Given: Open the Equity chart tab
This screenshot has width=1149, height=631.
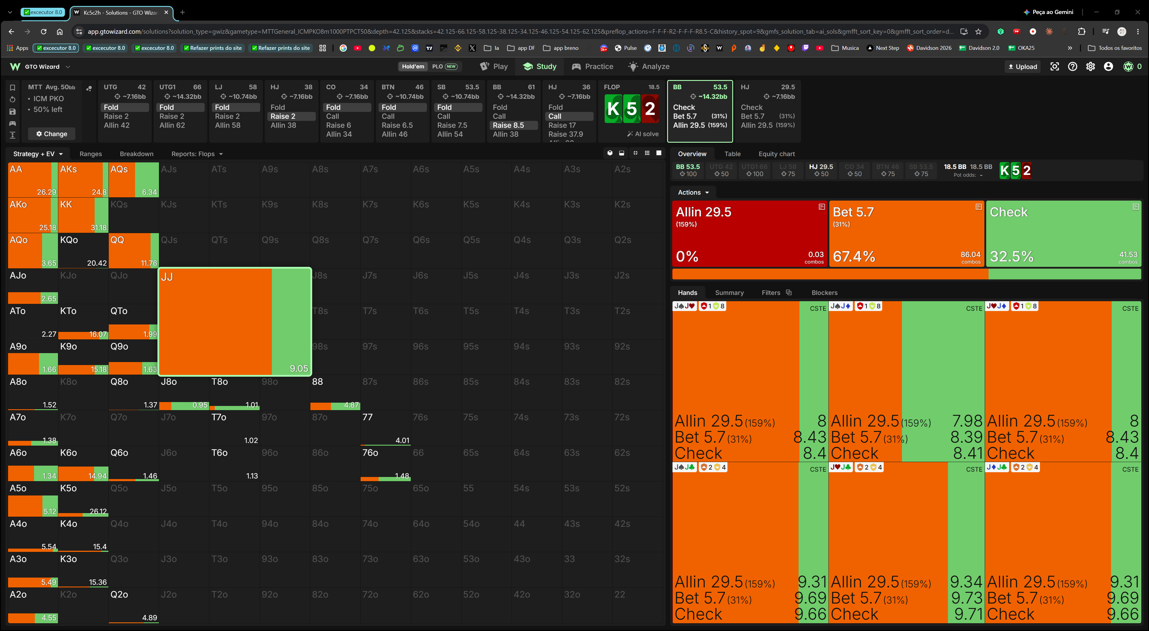Looking at the screenshot, I should (776, 154).
